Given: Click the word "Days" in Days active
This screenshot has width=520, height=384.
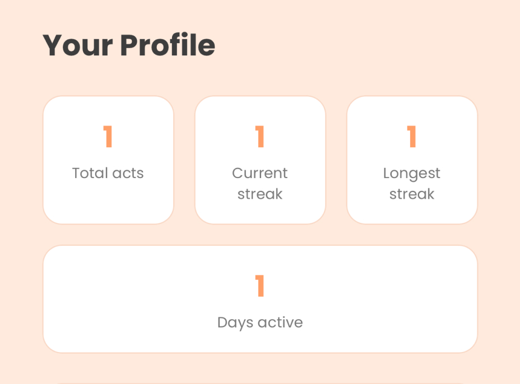Looking at the screenshot, I should click(235, 323).
